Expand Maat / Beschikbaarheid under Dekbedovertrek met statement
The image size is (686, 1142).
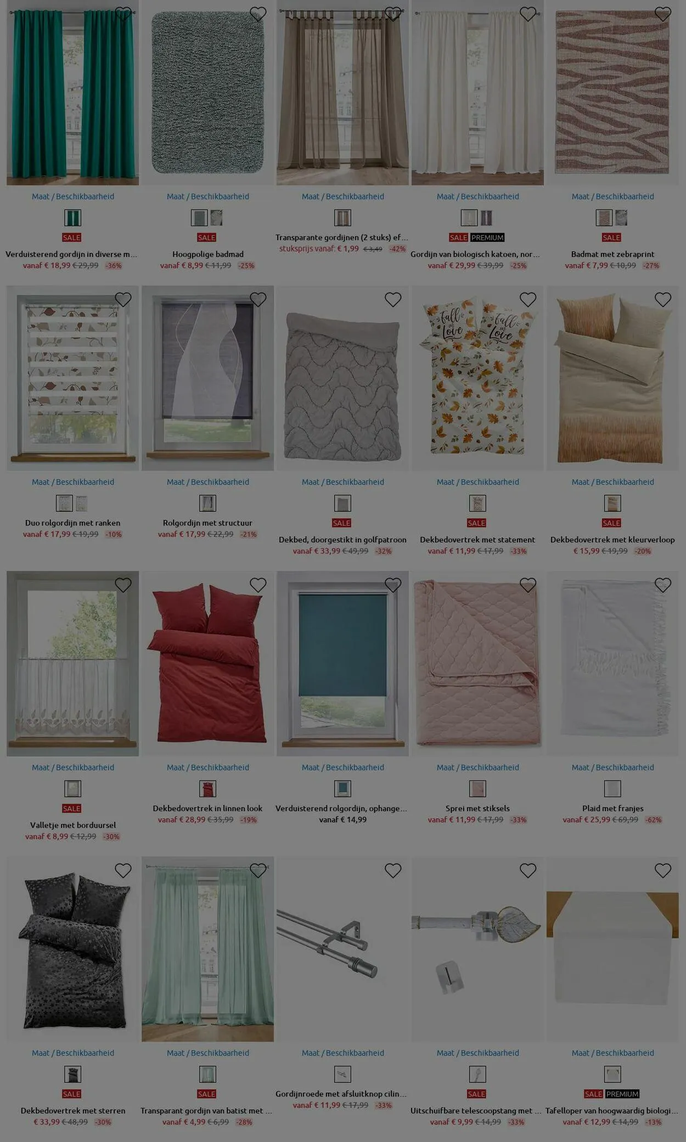click(478, 482)
